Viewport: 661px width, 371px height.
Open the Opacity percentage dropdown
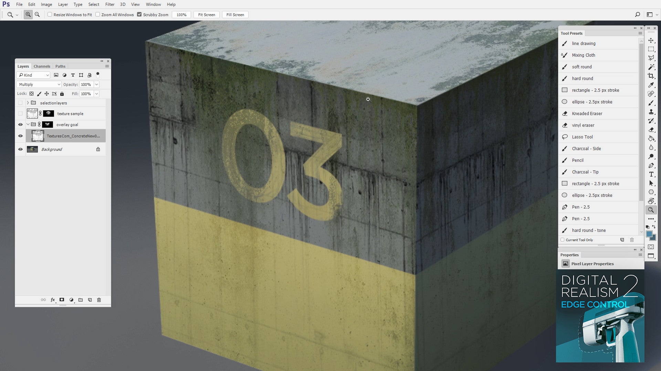(96, 84)
